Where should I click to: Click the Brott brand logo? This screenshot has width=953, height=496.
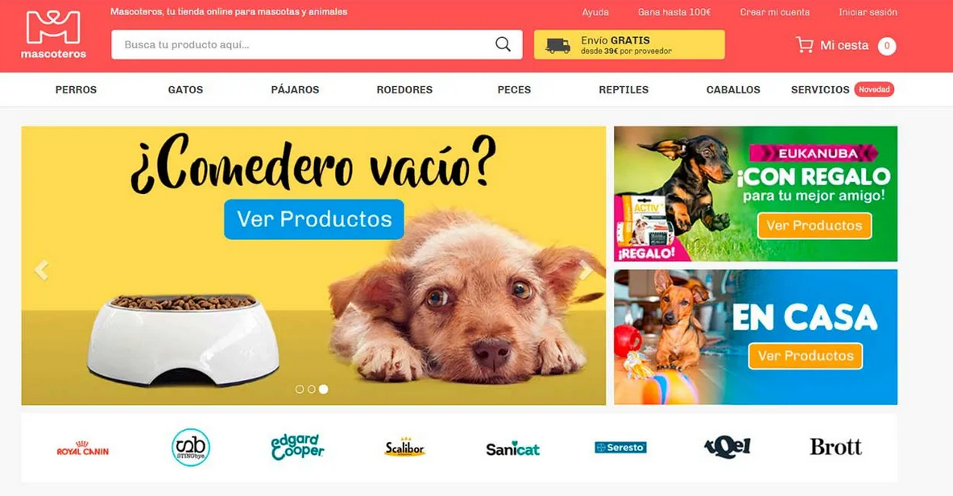click(x=835, y=448)
